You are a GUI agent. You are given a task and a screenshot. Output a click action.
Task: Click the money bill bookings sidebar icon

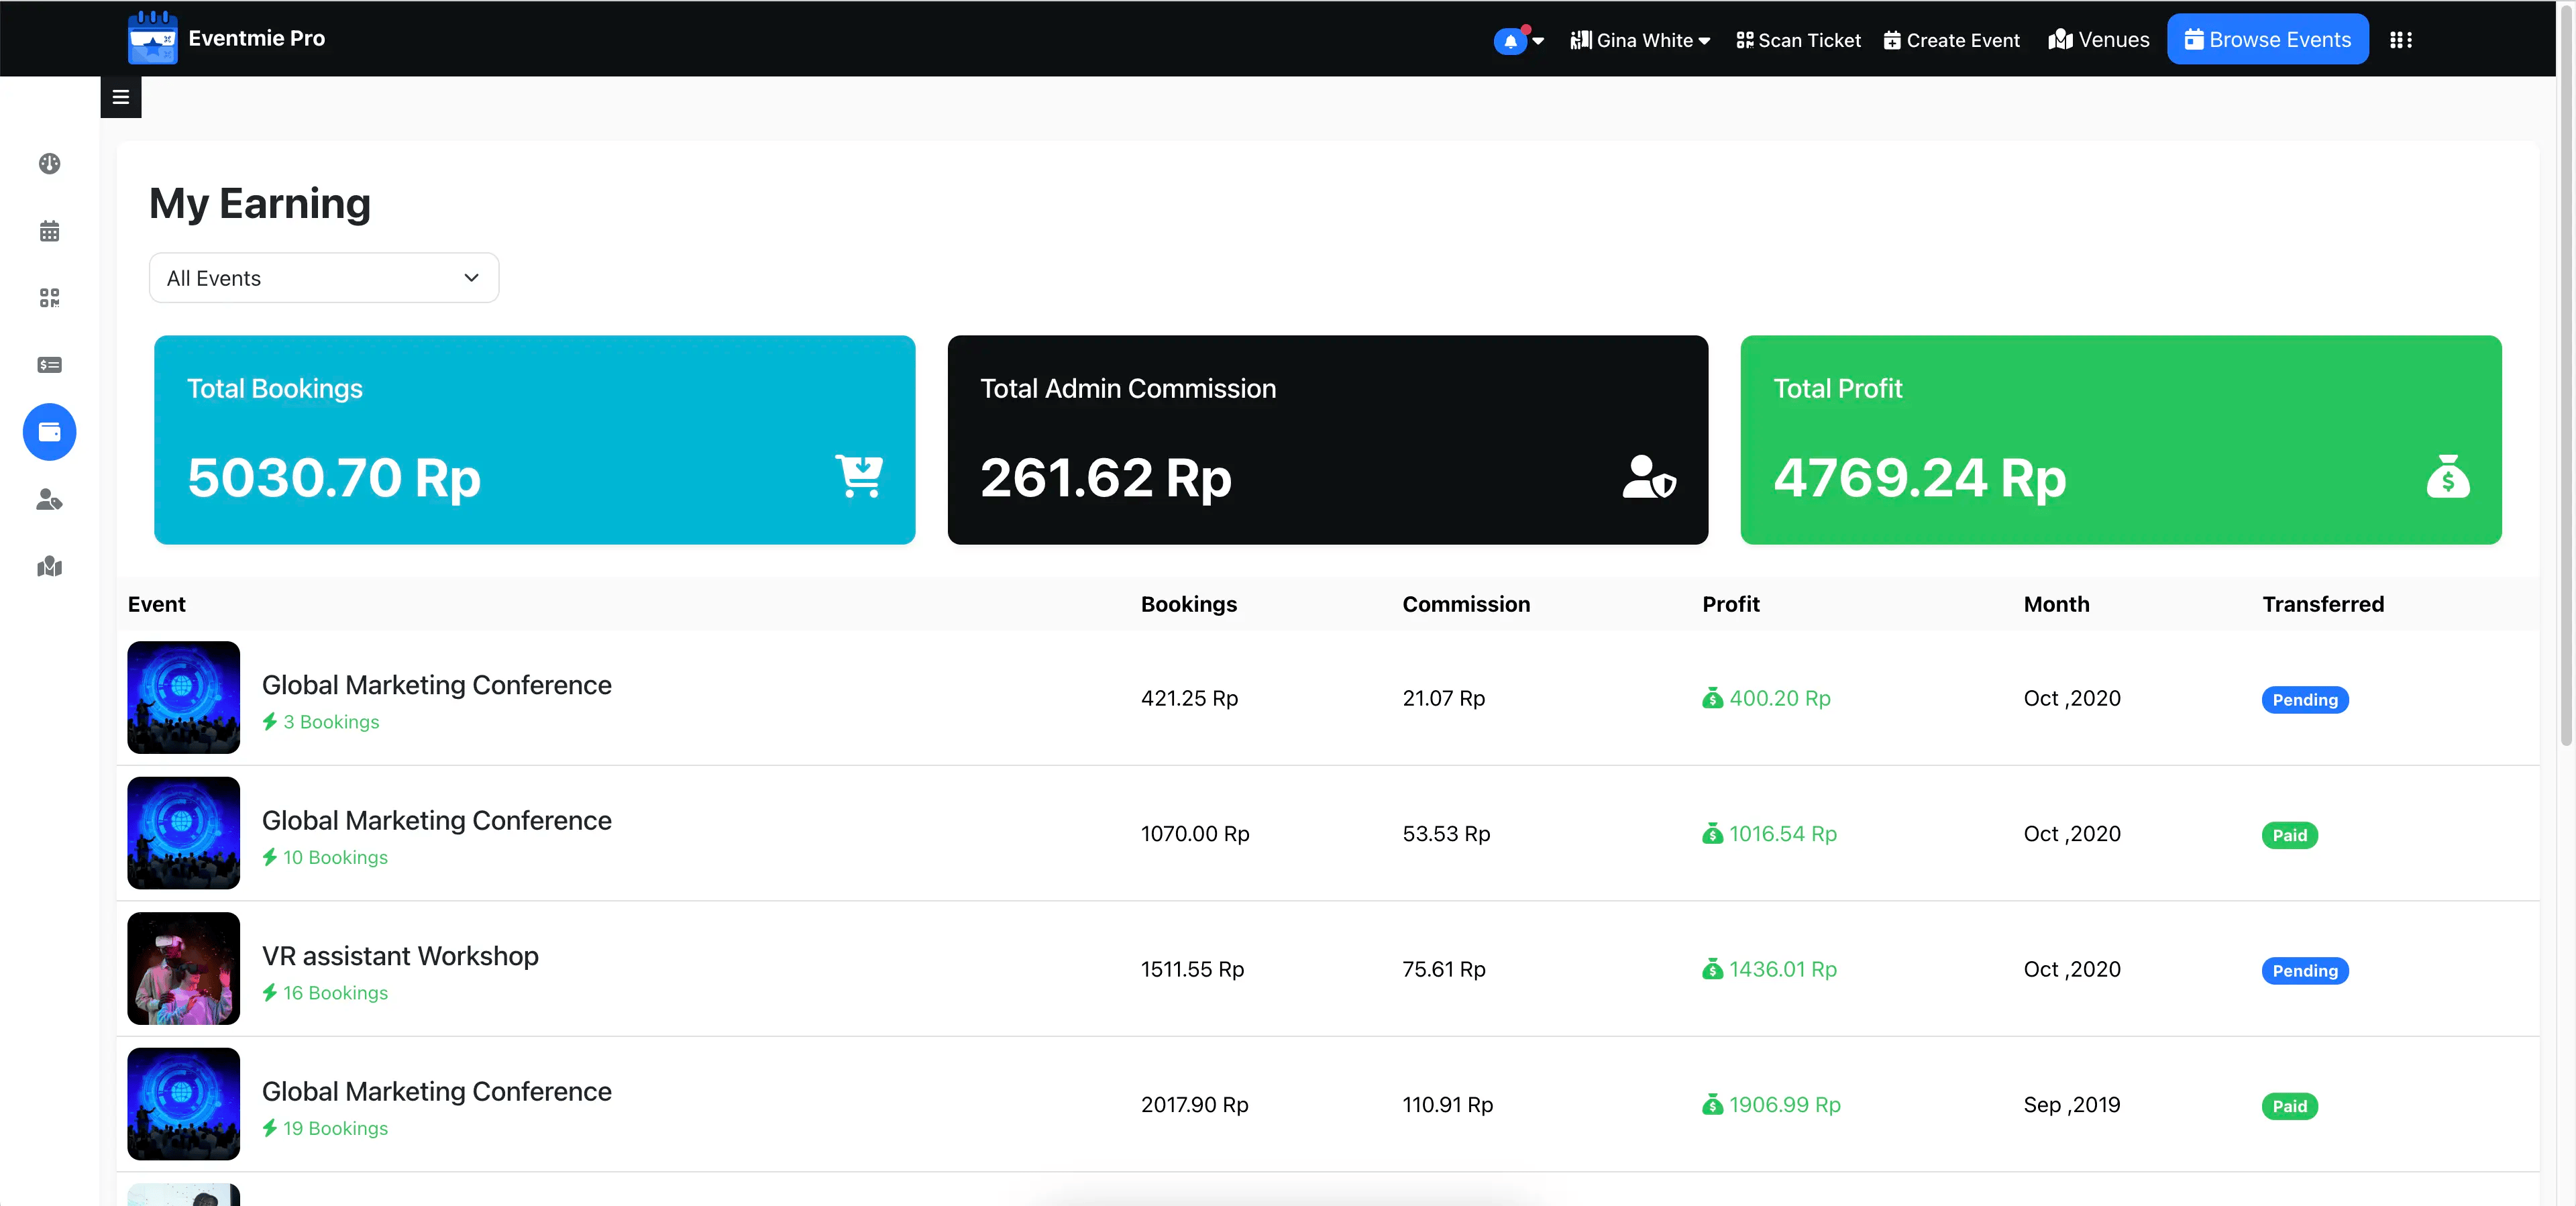(x=49, y=365)
